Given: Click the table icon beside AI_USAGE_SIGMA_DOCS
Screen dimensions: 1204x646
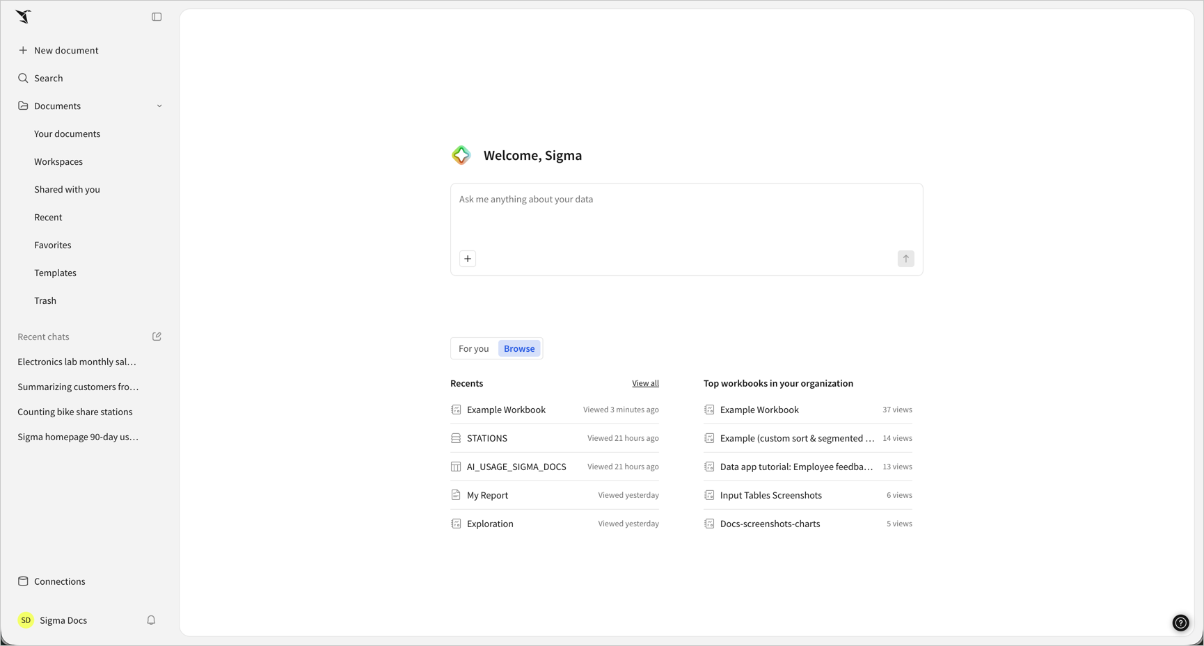Looking at the screenshot, I should coord(456,467).
